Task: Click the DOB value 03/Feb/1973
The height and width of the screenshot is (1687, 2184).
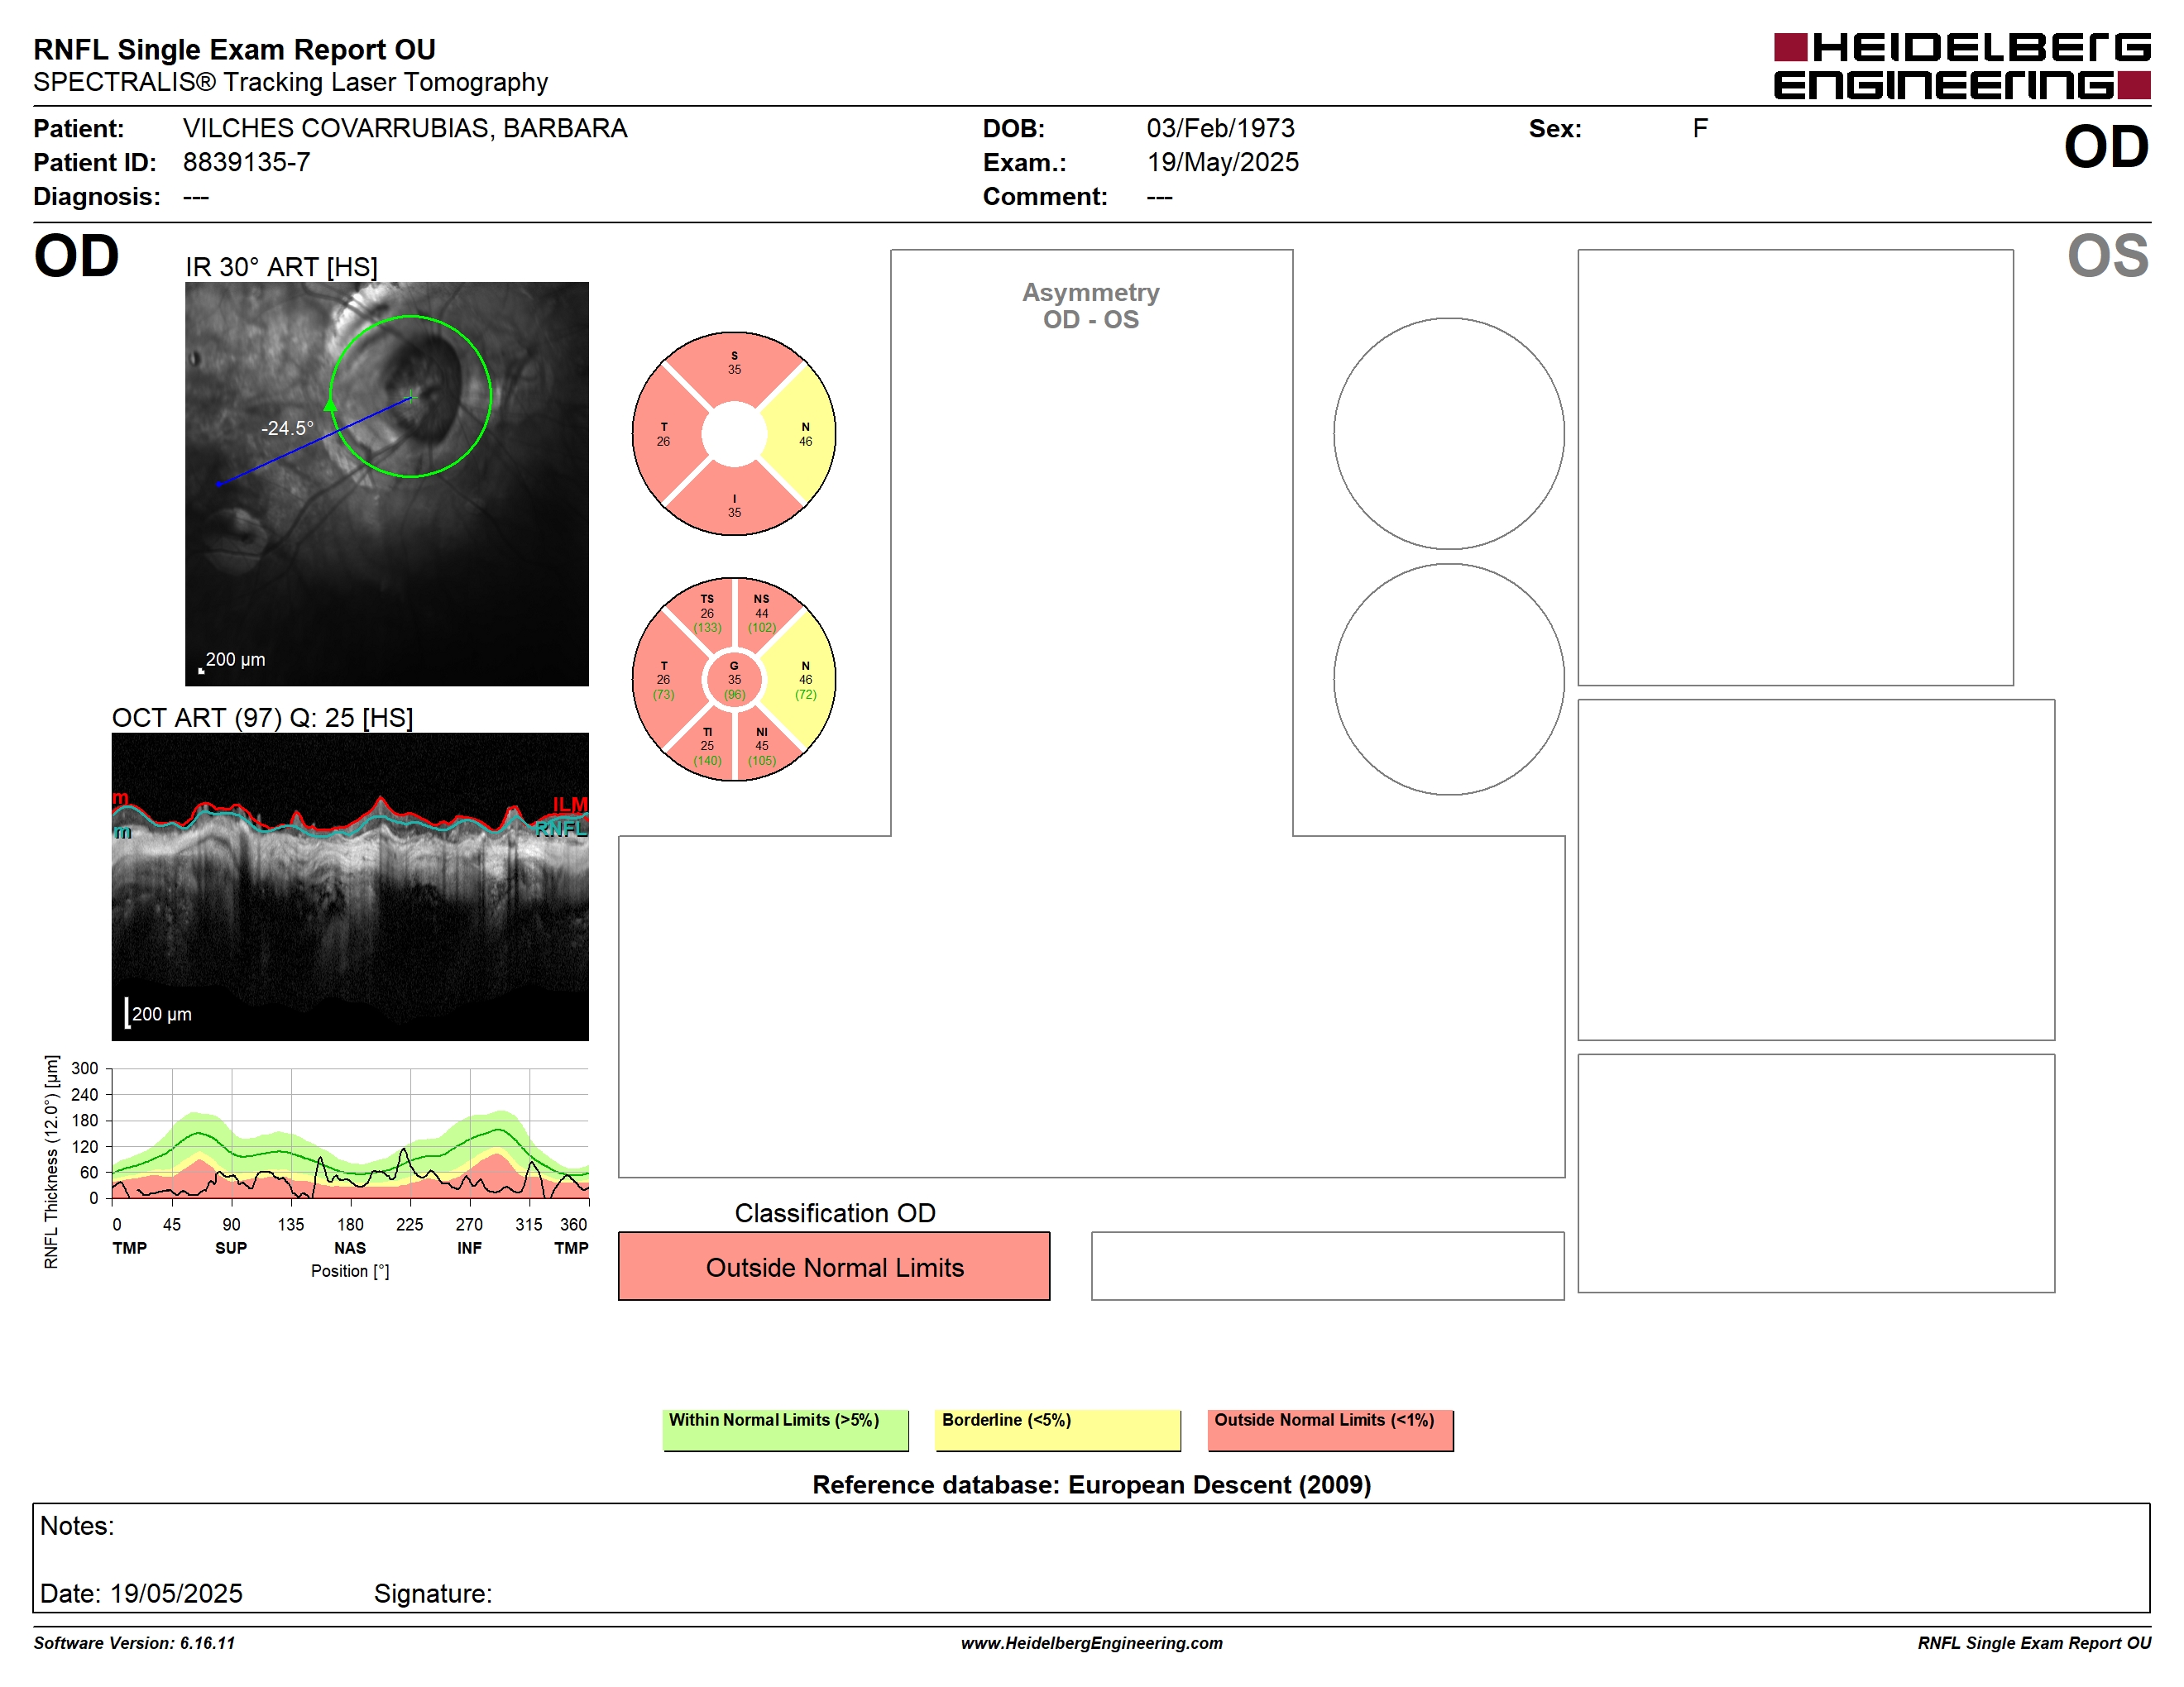Action: coord(1220,129)
